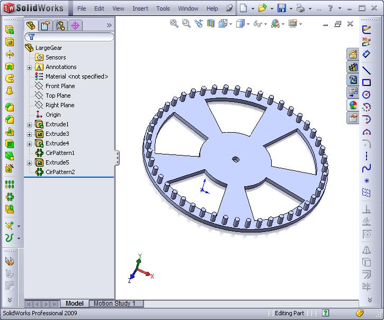Open the Window menu
The width and height of the screenshot is (384, 320).
pos(188,8)
